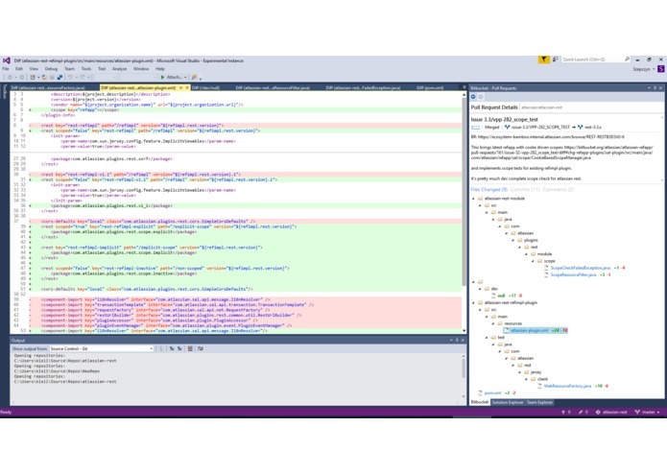Screen dimensions: 667x474
Task: Click the yellow notifications filter flag icon
Action: tap(543, 59)
